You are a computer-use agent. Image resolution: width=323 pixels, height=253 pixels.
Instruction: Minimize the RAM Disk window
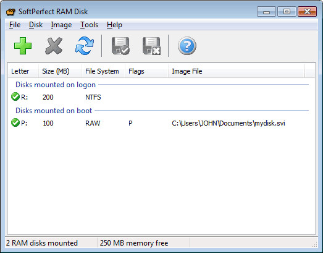[x=266, y=12]
